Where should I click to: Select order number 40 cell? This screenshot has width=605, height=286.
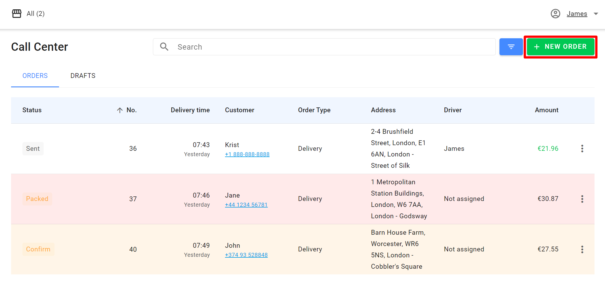133,249
